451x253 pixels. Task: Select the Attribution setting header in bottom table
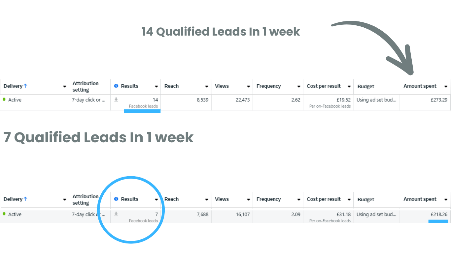pos(86,200)
